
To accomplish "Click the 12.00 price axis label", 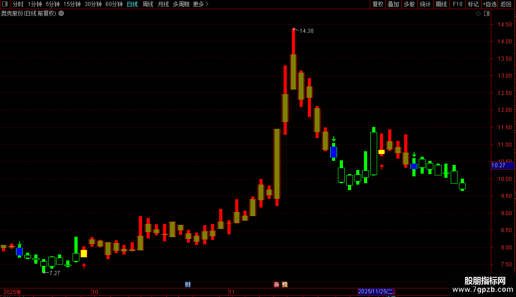I will coord(505,110).
